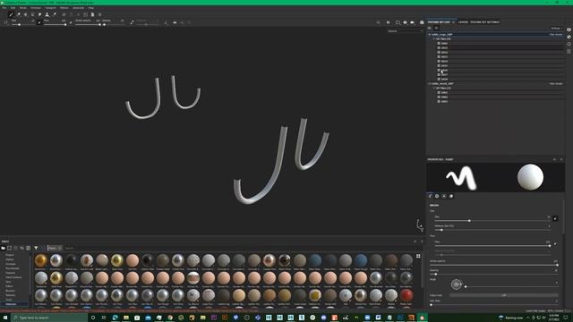The image size is (573, 322).
Task: Open the shader settings globe icon
Action: (569, 37)
